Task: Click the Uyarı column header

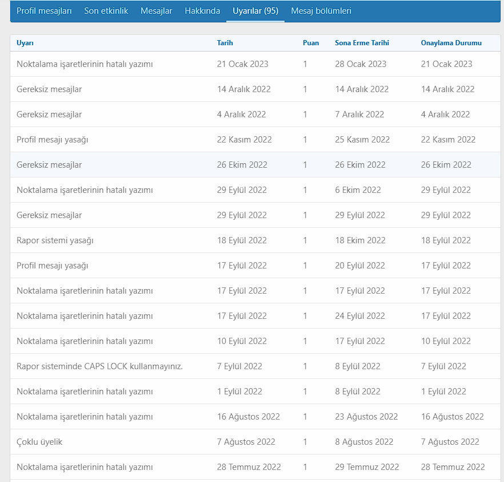Action: point(25,43)
